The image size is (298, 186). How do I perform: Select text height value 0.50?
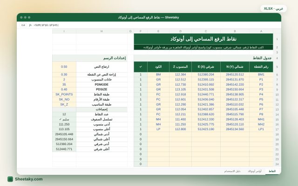[x=64, y=67]
